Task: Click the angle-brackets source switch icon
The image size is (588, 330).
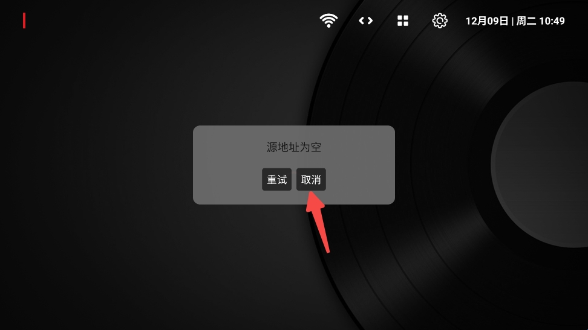Action: (365, 21)
